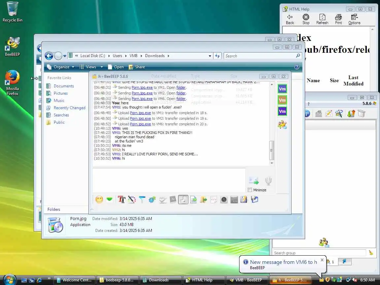
Task: Click Share button in Explorer toolbar
Action: 137,67
